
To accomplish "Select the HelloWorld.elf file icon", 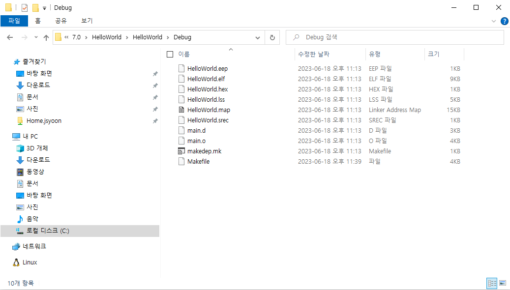I will tap(181, 79).
